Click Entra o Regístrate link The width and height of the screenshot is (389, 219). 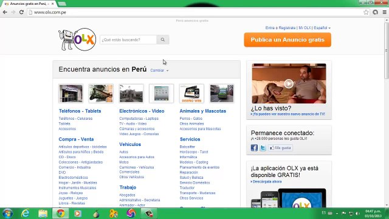(280, 28)
